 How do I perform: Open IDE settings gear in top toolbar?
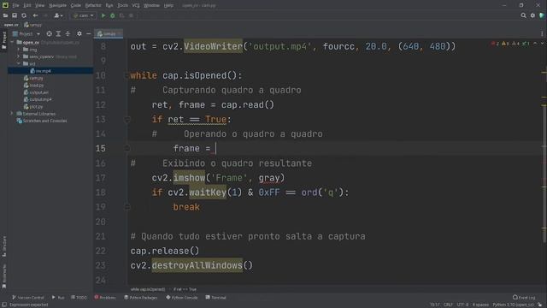[532, 15]
